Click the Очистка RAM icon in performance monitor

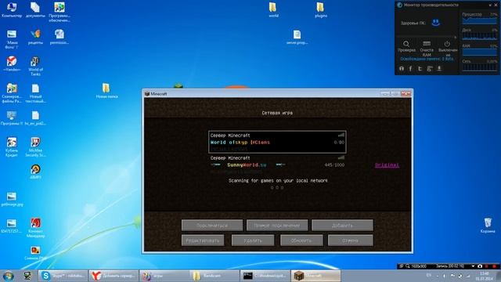(427, 44)
